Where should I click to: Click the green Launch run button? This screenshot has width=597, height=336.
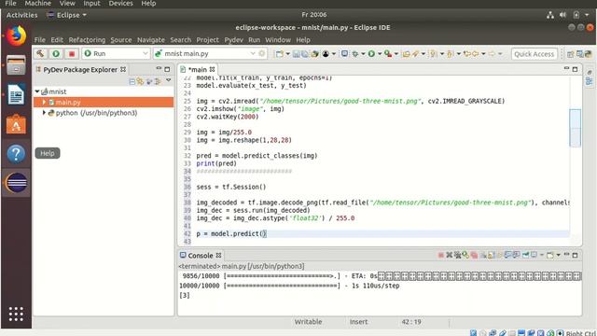coord(56,54)
